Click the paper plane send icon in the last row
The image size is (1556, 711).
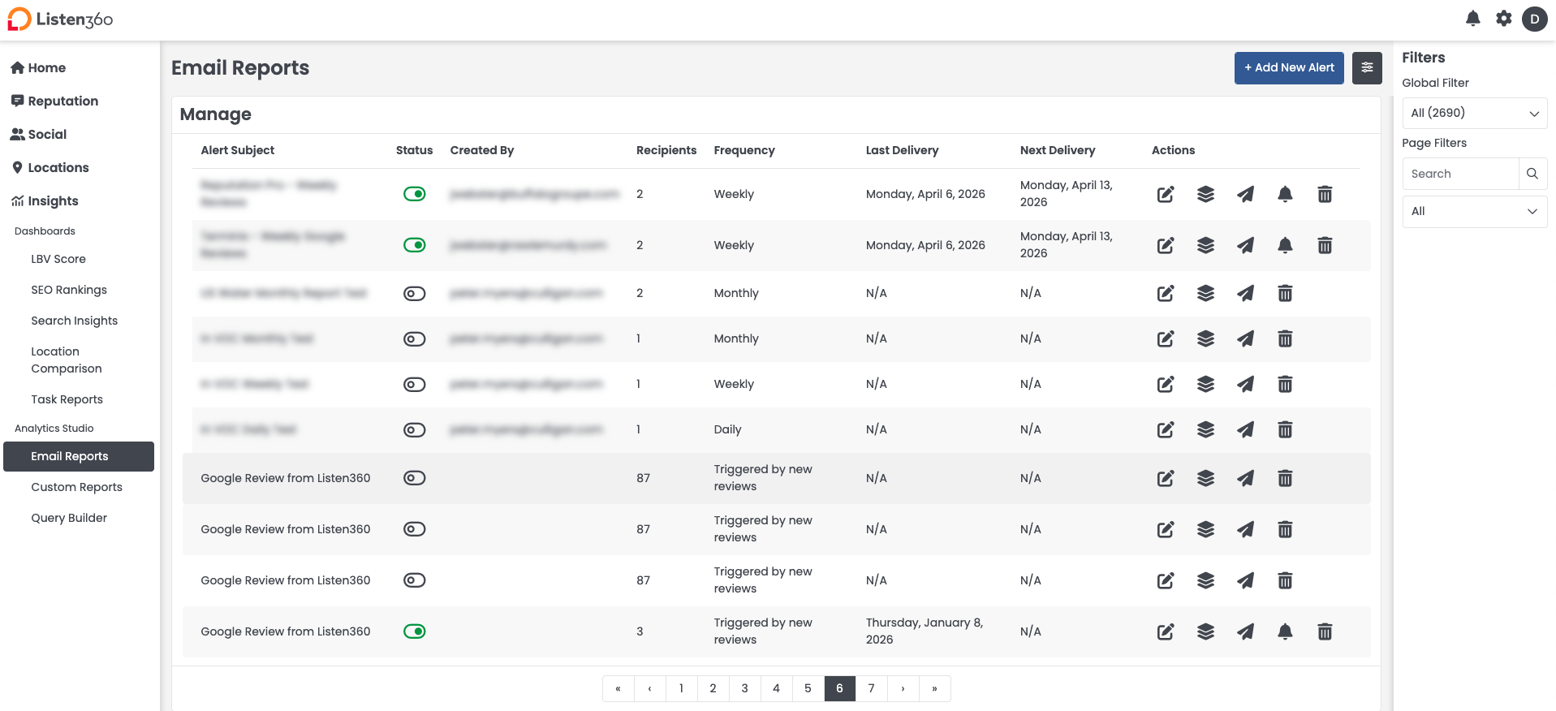1245,631
